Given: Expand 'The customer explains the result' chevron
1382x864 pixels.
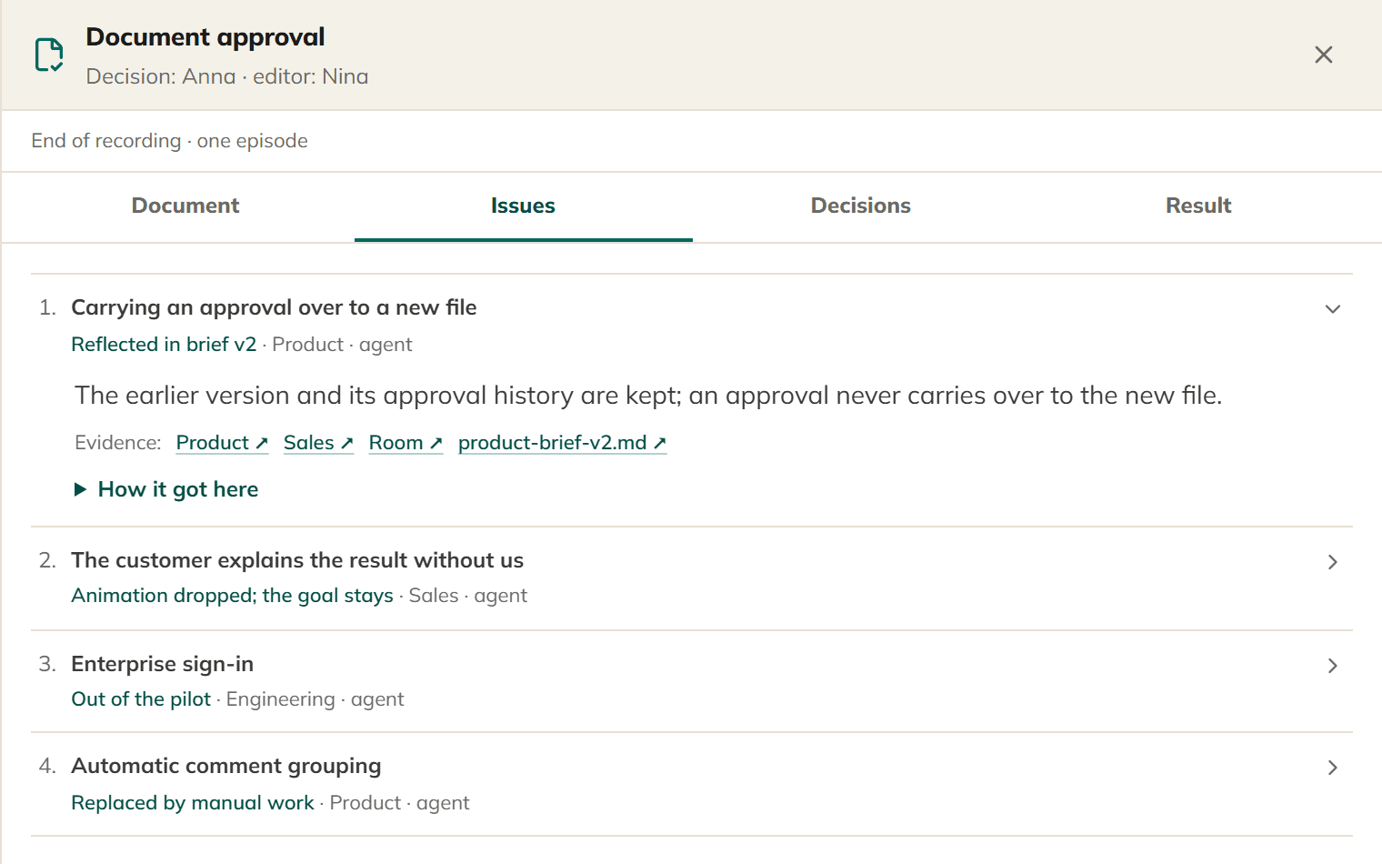Looking at the screenshot, I should (x=1333, y=562).
